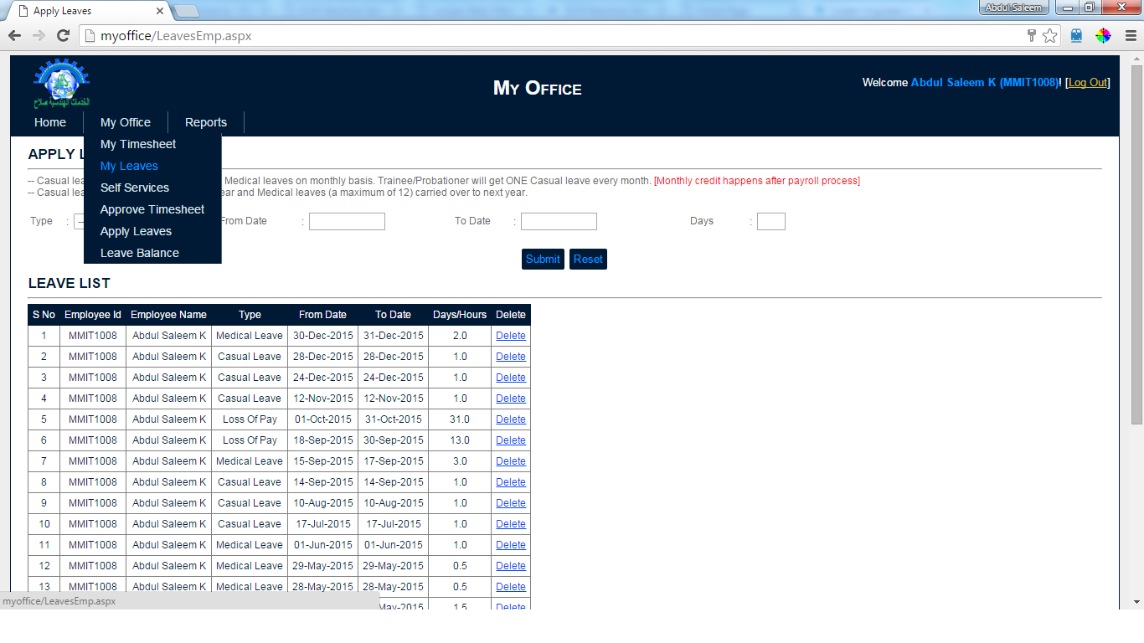The height and width of the screenshot is (643, 1144).
Task: Click the blue extension icon beside the star
Action: pos(1076,36)
